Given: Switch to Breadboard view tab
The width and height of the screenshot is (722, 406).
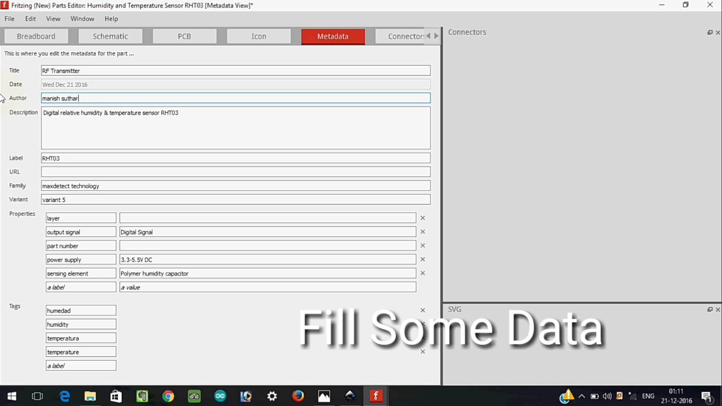Looking at the screenshot, I should (36, 36).
